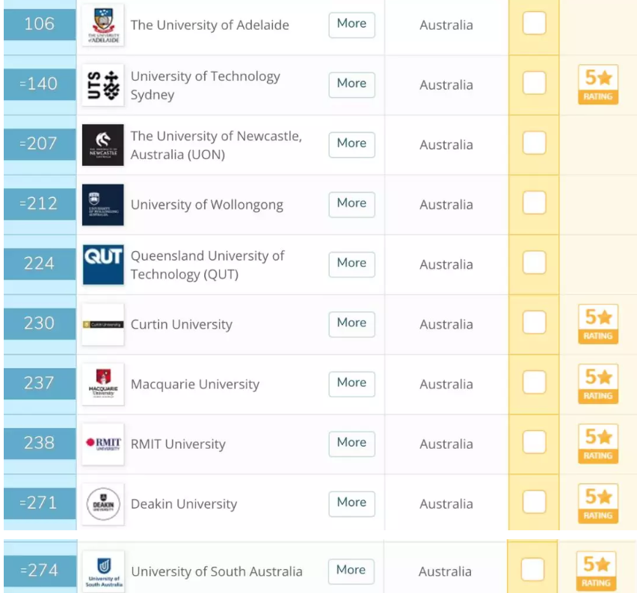
Task: Tick the compare checkbox for Queensland University of Technology
Action: click(x=535, y=263)
